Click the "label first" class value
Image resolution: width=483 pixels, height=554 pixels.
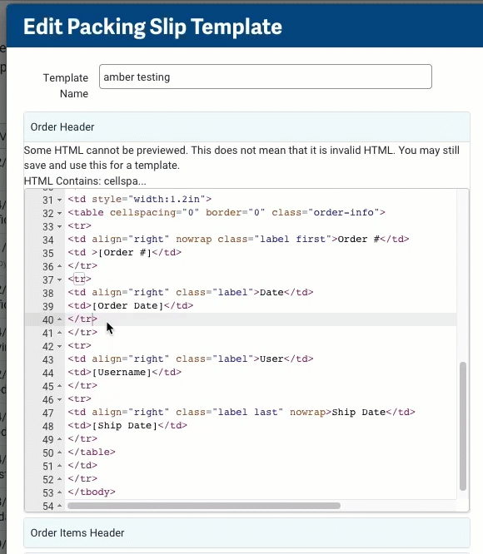click(x=293, y=240)
